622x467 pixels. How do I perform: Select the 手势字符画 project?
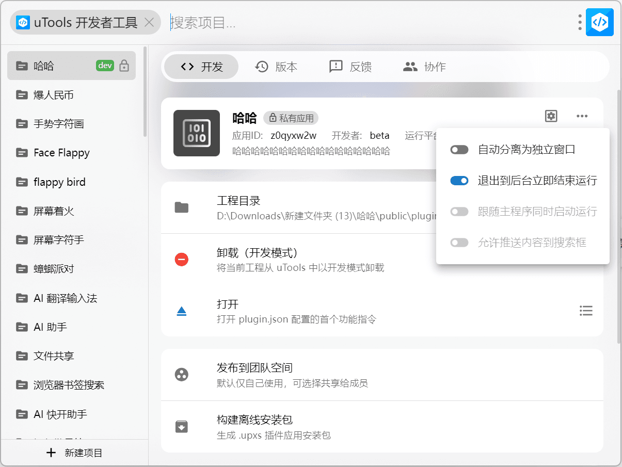click(71, 124)
